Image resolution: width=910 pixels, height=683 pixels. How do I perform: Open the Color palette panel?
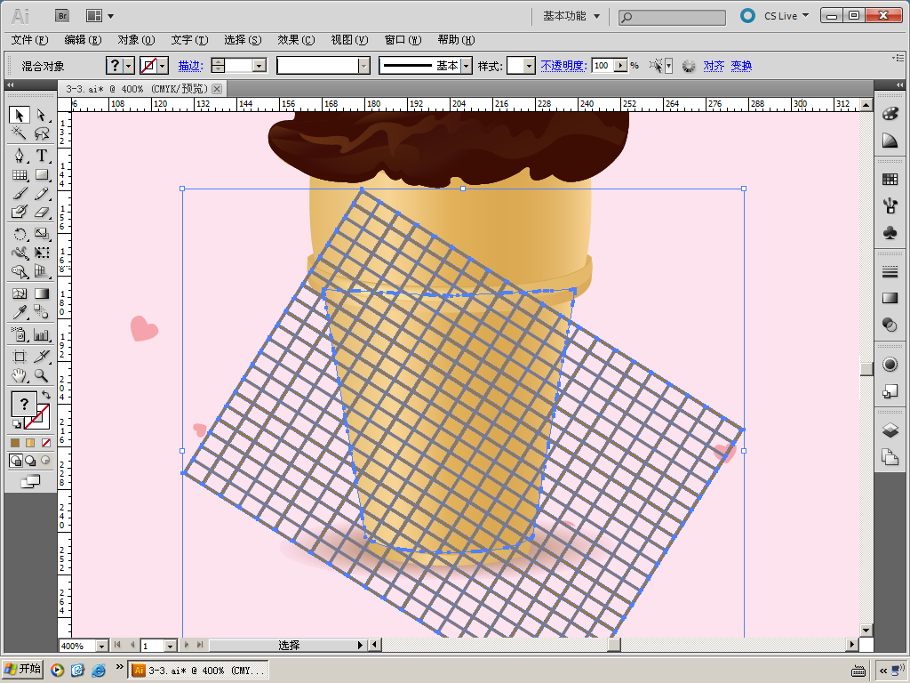[890, 114]
